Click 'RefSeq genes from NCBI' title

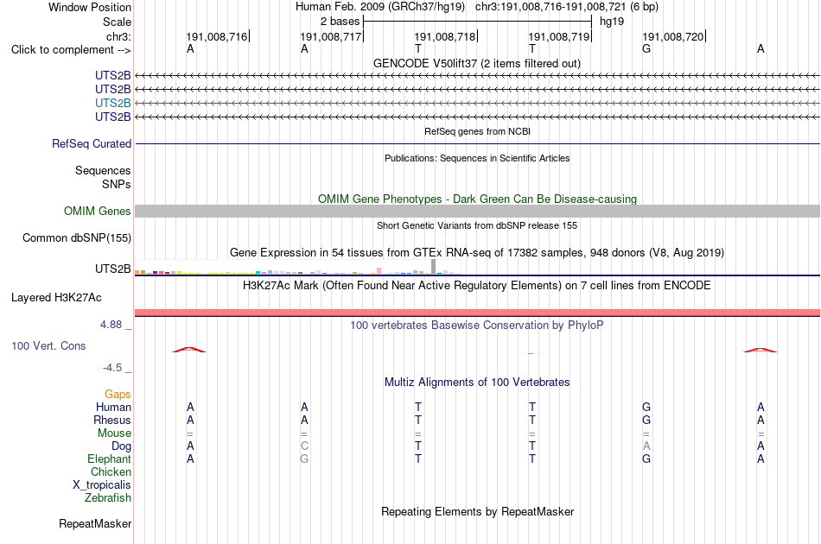(x=477, y=131)
